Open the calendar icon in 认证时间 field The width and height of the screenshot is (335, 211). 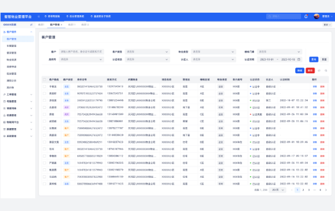pos(299,59)
